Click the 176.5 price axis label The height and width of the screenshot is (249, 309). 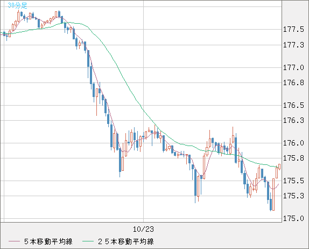(293, 105)
